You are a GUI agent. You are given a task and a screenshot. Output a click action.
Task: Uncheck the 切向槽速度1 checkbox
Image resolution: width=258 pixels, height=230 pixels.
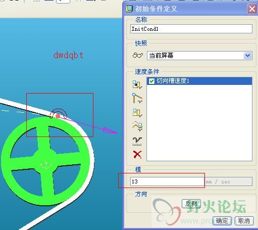[x=151, y=81]
